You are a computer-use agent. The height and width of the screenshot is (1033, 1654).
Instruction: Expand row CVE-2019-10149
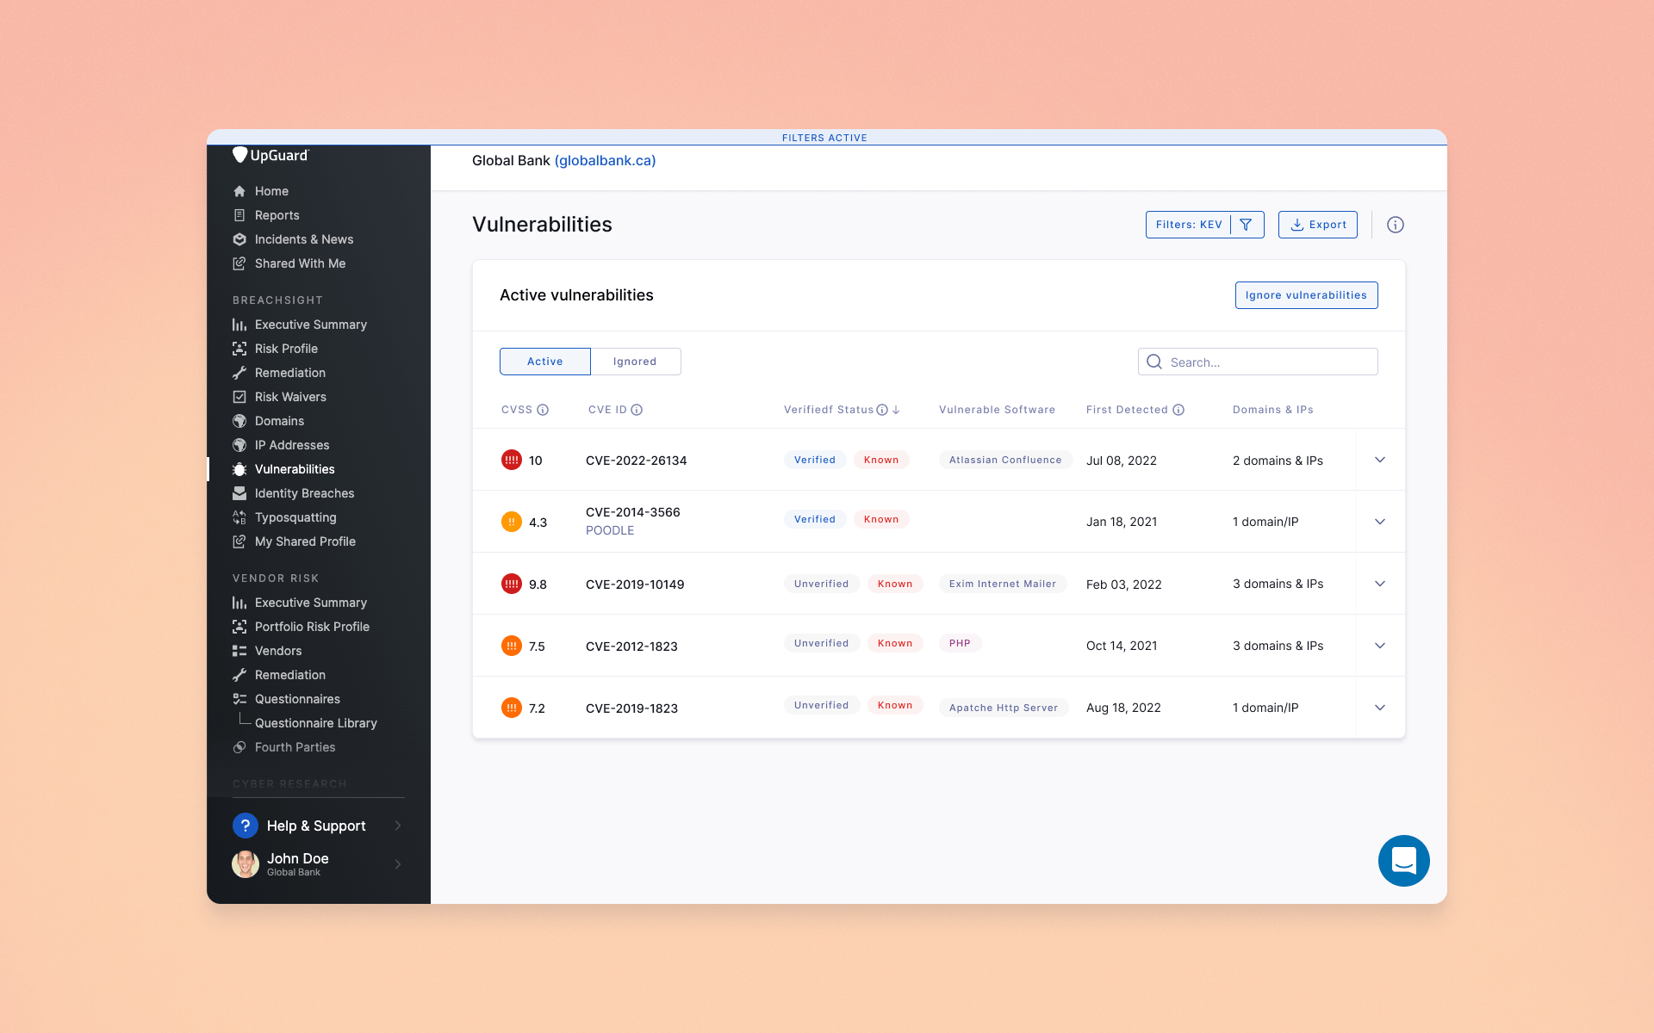click(1380, 584)
